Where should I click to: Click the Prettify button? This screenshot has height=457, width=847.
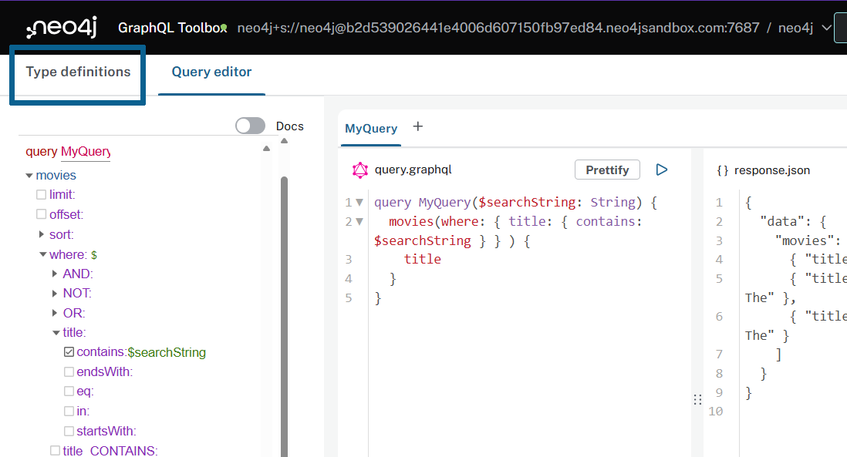(x=607, y=170)
